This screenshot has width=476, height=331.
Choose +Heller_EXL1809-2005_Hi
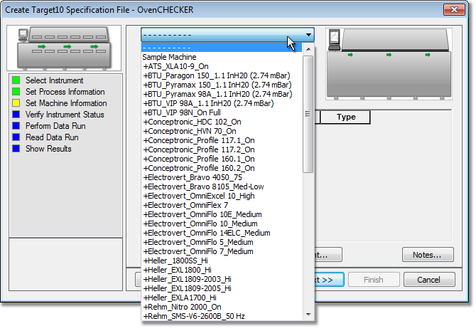(x=222, y=288)
